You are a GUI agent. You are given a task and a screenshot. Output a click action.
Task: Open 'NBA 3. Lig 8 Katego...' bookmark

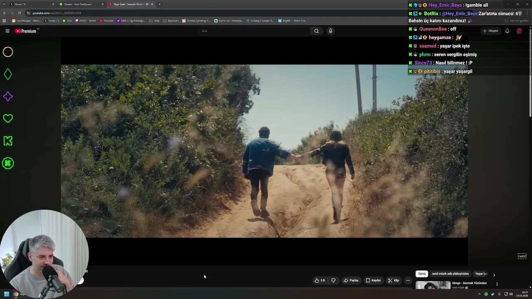click(x=131, y=20)
